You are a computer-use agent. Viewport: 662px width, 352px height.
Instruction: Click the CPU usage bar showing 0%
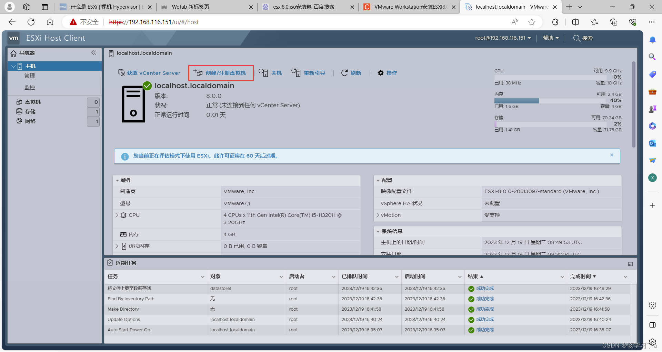[x=551, y=77]
